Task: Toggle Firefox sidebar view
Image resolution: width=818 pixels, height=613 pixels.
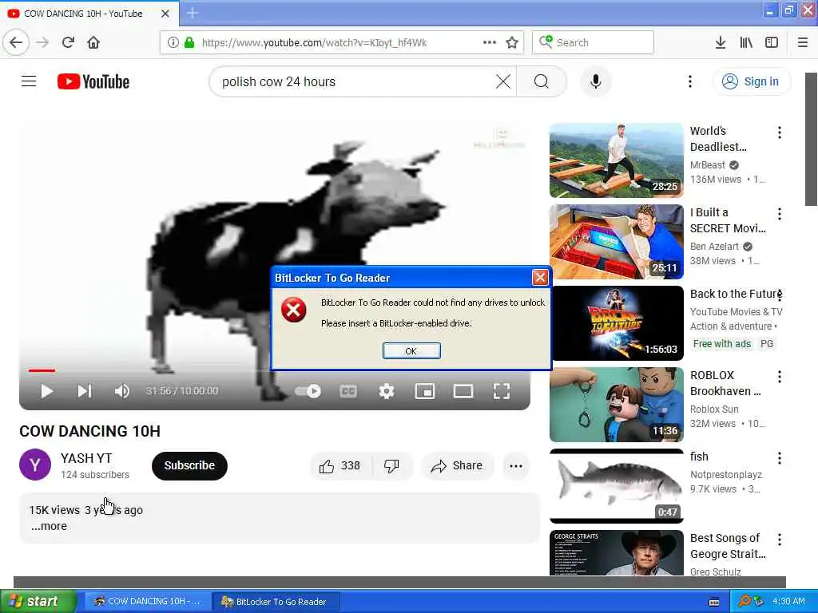Action: coord(772,42)
